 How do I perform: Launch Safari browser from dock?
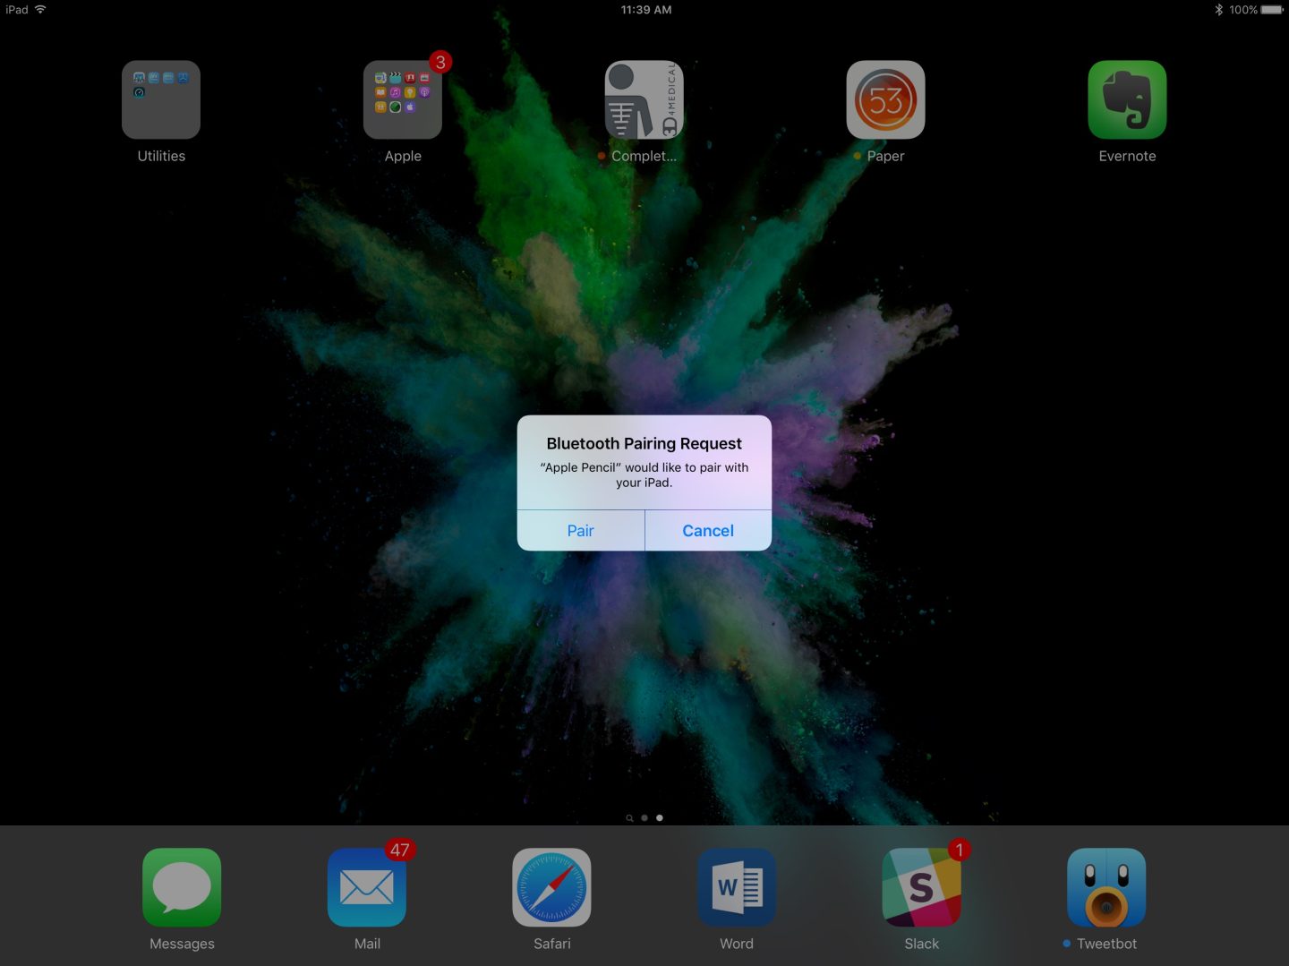tap(551, 887)
